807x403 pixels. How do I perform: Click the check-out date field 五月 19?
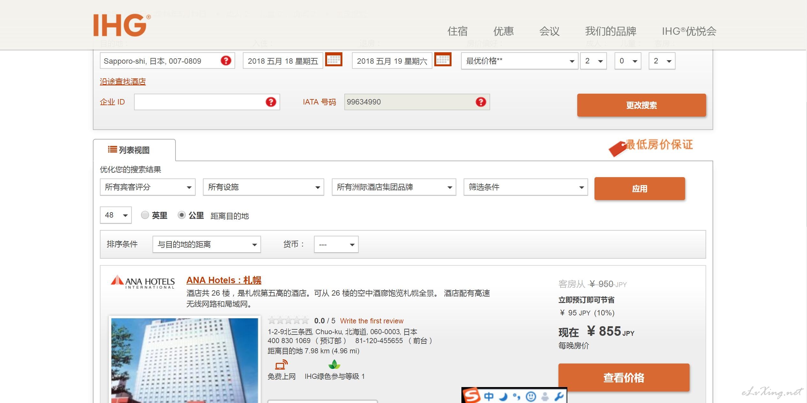pyautogui.click(x=392, y=61)
